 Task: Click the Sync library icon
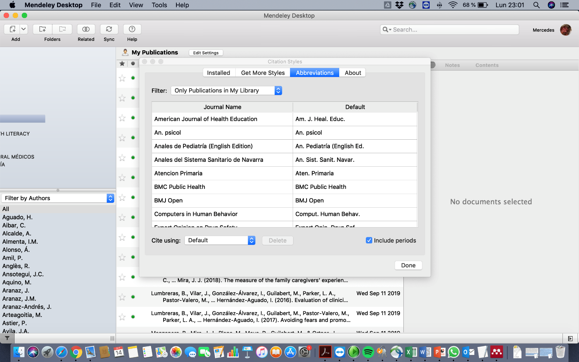109,29
